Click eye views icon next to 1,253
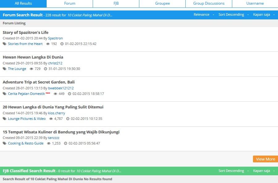Image resolution: width=278 pixels, height=183 pixels. click(x=49, y=143)
